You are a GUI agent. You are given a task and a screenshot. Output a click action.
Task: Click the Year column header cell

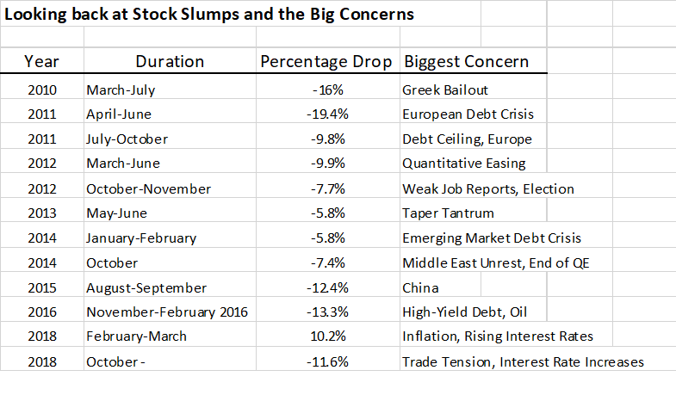tap(41, 62)
